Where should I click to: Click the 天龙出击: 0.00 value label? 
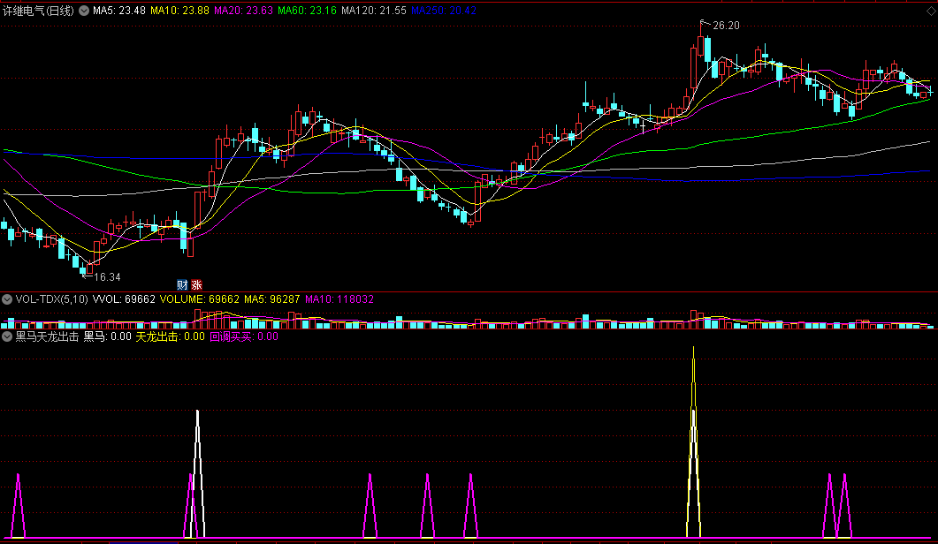tap(170, 336)
